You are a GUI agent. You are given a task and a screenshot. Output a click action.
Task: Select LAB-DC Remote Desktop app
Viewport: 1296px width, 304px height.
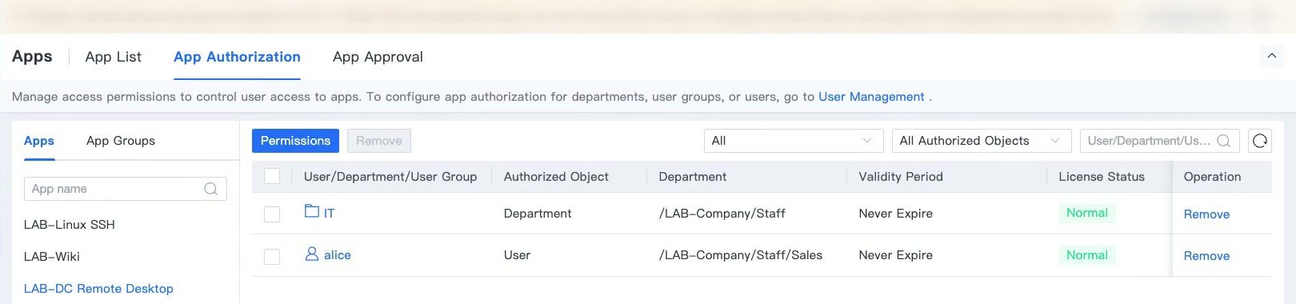pyautogui.click(x=98, y=289)
